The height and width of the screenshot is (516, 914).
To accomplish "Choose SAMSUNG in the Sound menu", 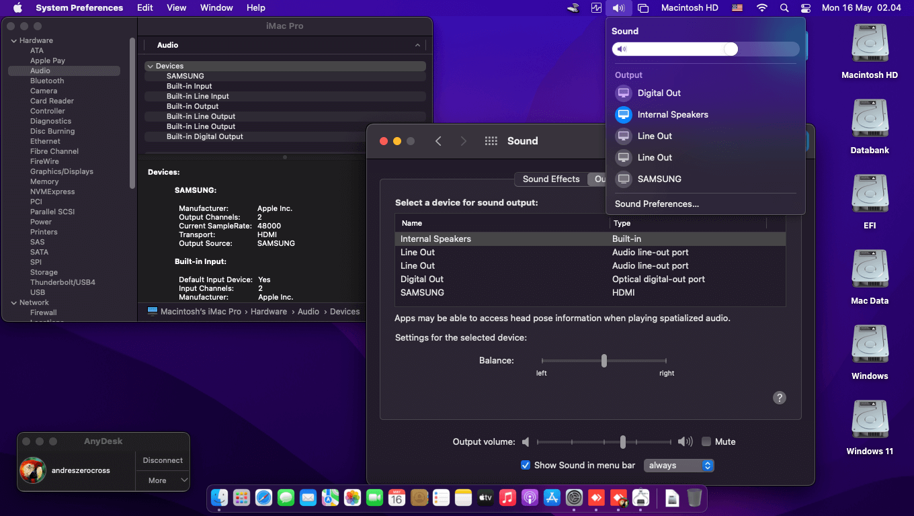I will (x=659, y=179).
